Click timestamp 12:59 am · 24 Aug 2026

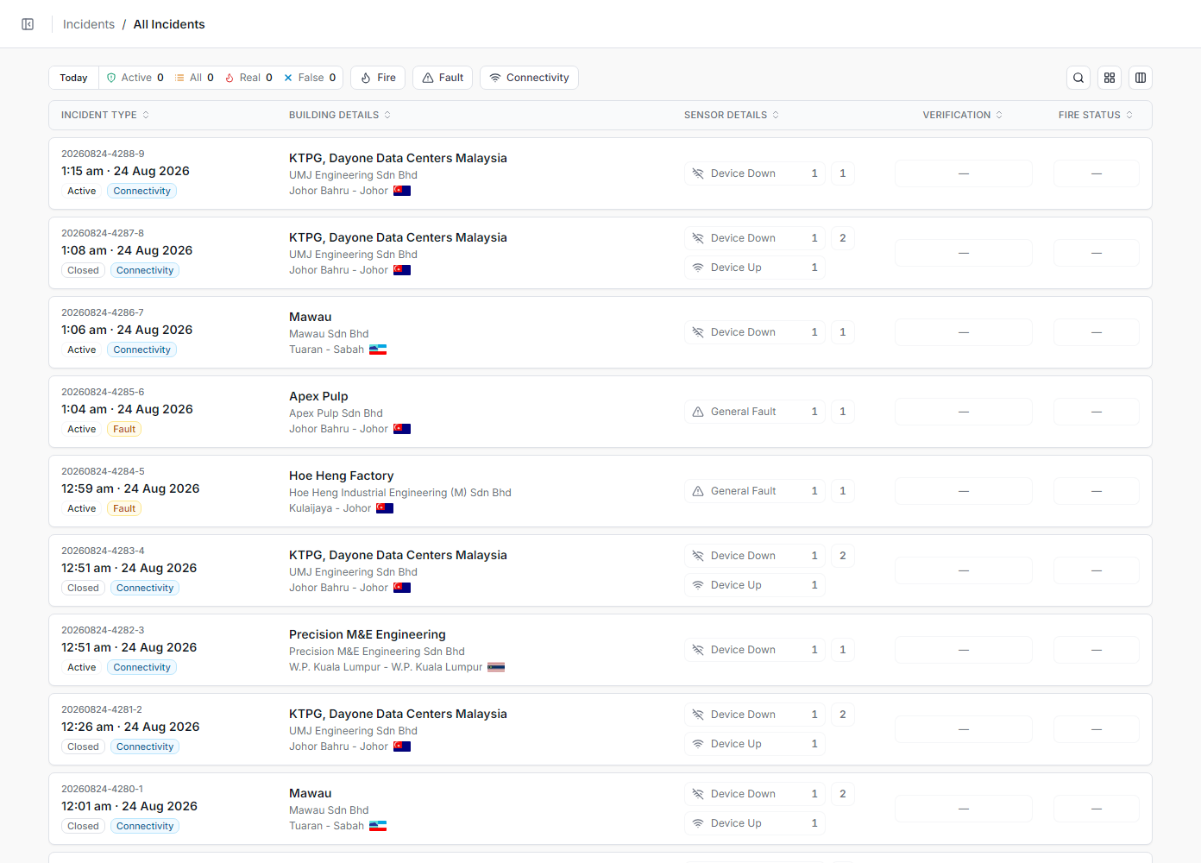click(130, 488)
